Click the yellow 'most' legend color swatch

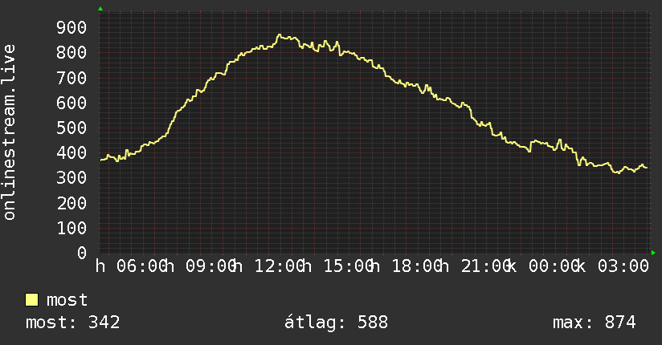(31, 300)
